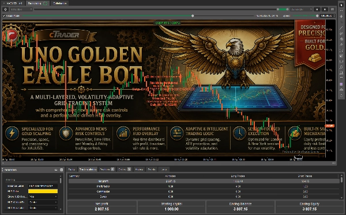Image resolution: width=346 pixels, height=215 pixels.
Task: Open the Log tab
Action: point(164,170)
